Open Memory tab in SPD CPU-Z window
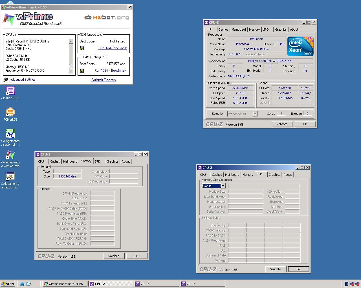The image size is (361, 288). pos(248,175)
